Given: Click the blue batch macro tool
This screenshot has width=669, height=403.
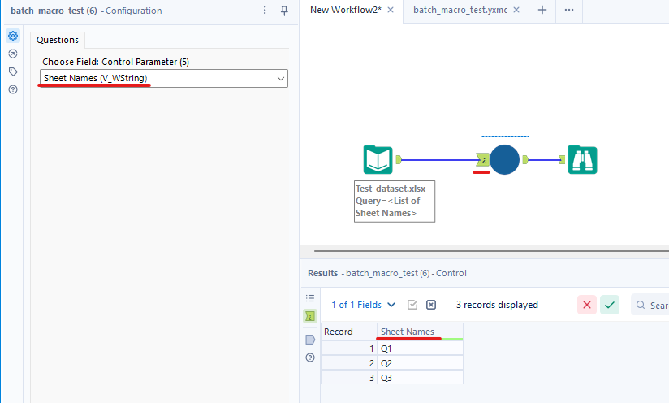Looking at the screenshot, I should pyautogui.click(x=504, y=160).
